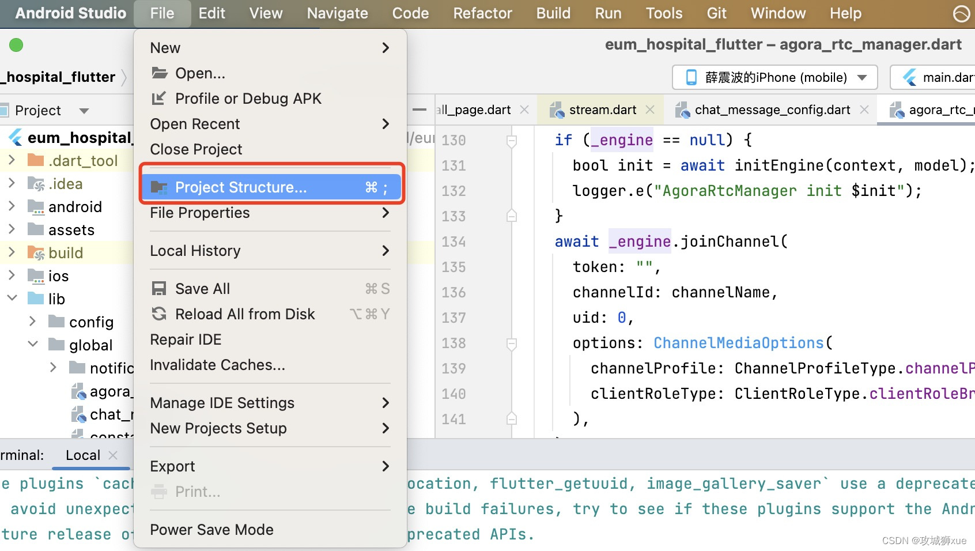This screenshot has height=551, width=975.
Task: Click the printer icon beside Print...
Action: [x=158, y=491]
